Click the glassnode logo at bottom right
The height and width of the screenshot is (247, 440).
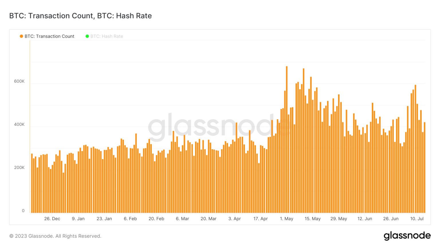pos(407,236)
